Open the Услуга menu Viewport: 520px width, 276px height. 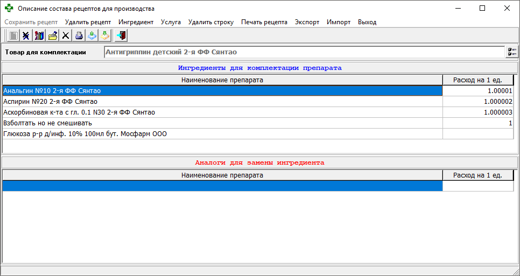tap(171, 22)
